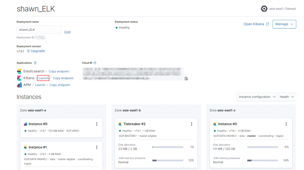This screenshot has height=170, width=304.
Task: Click the GCP.APM.1 configuration text
Action: tap(73, 131)
